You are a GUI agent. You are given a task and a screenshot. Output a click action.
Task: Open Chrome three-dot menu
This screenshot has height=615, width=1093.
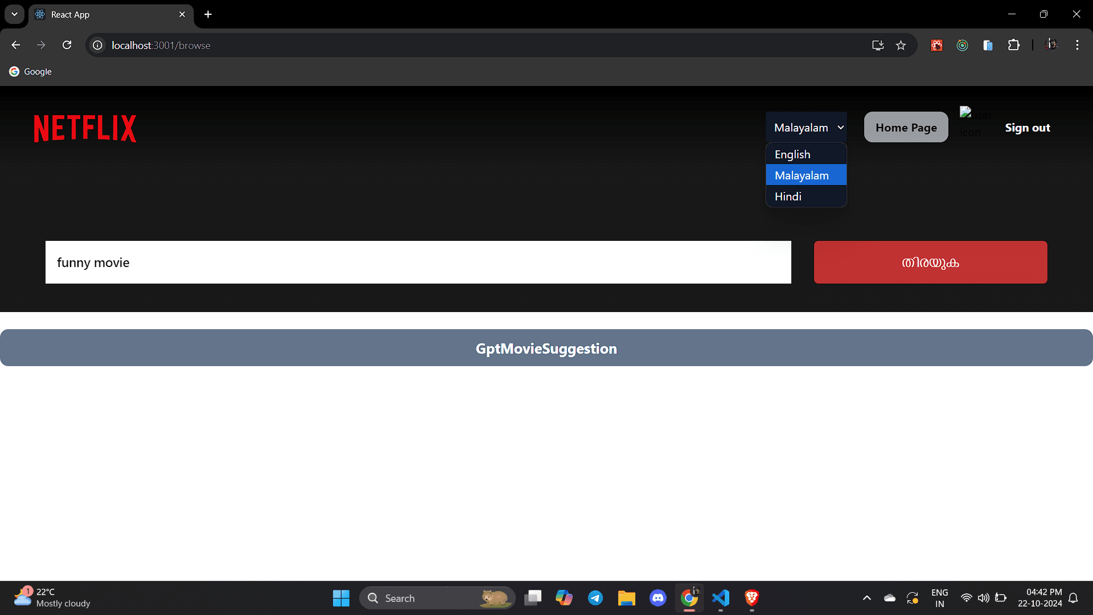tap(1077, 45)
